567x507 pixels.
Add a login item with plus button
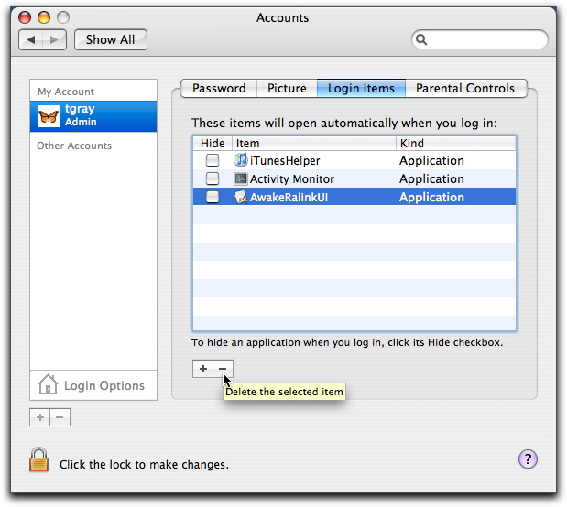tap(203, 368)
